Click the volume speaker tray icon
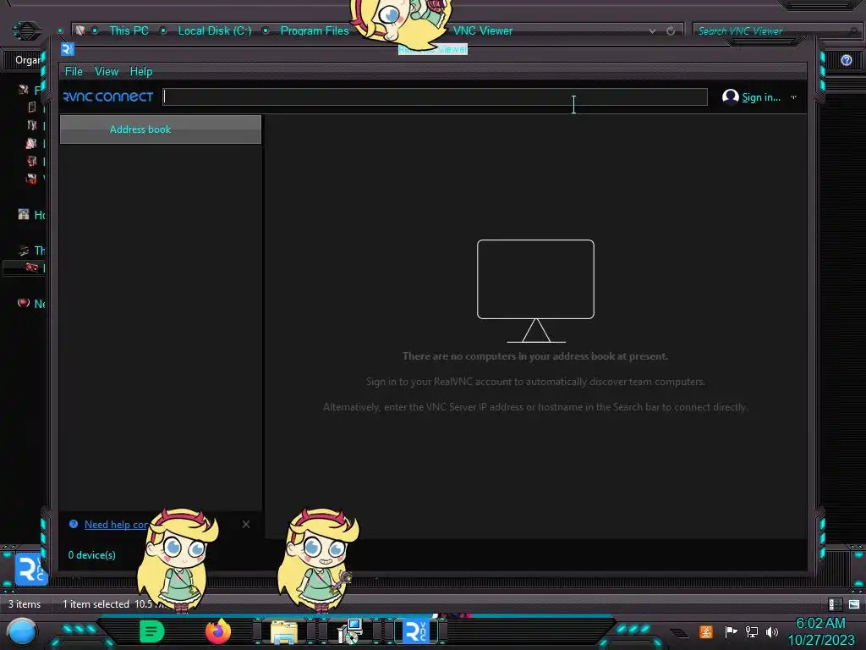The image size is (866, 650). tap(772, 631)
